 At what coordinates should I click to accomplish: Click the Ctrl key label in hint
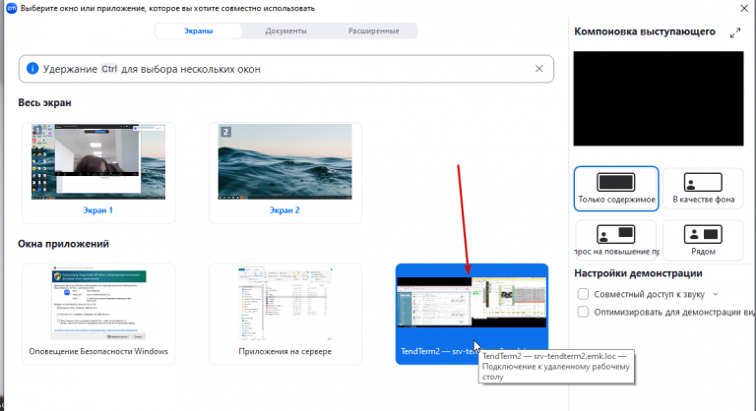(x=109, y=69)
